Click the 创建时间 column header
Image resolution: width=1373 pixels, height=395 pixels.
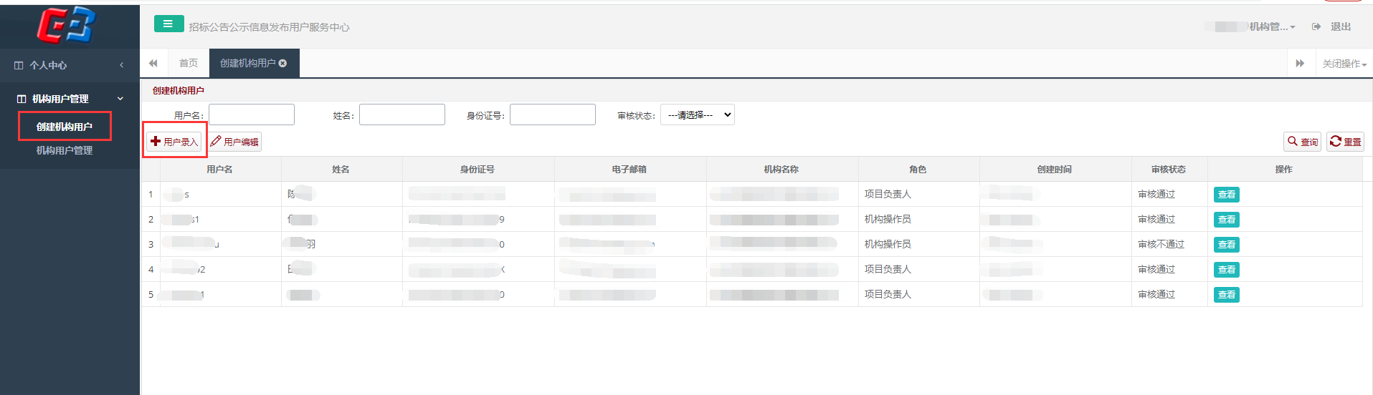[1055, 170]
